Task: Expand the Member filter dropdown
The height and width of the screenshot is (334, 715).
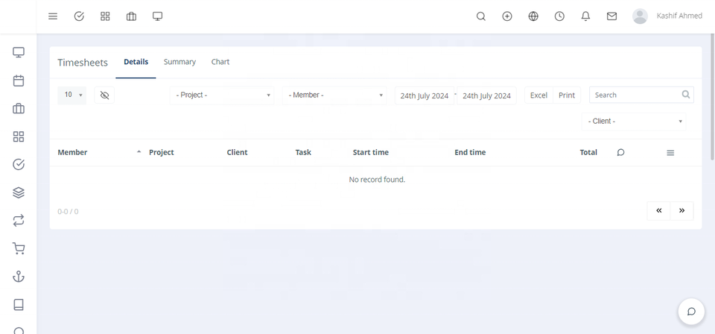Action: click(x=334, y=95)
